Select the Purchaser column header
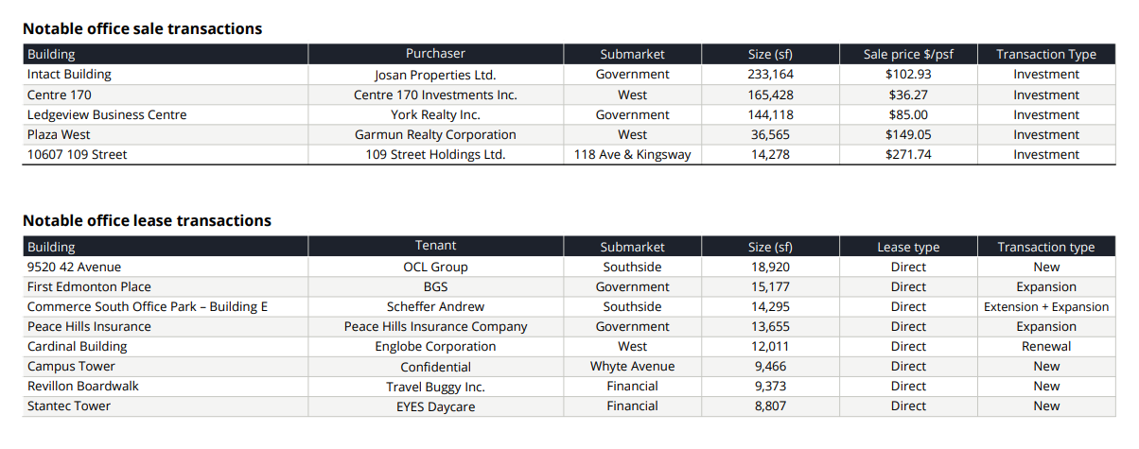This screenshot has height=449, width=1139. 435,54
